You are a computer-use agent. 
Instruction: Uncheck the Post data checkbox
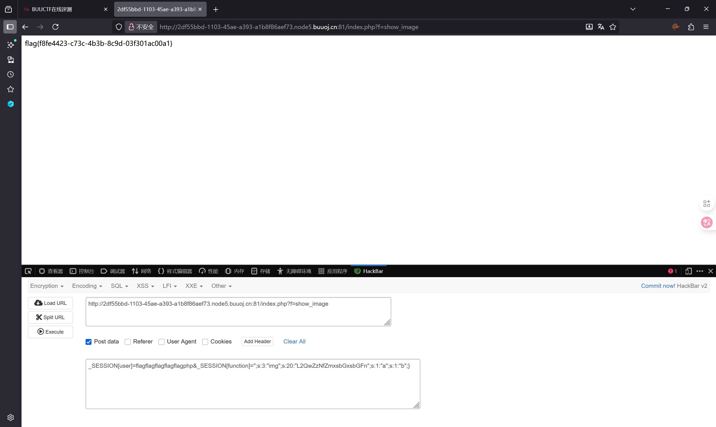tap(88, 341)
